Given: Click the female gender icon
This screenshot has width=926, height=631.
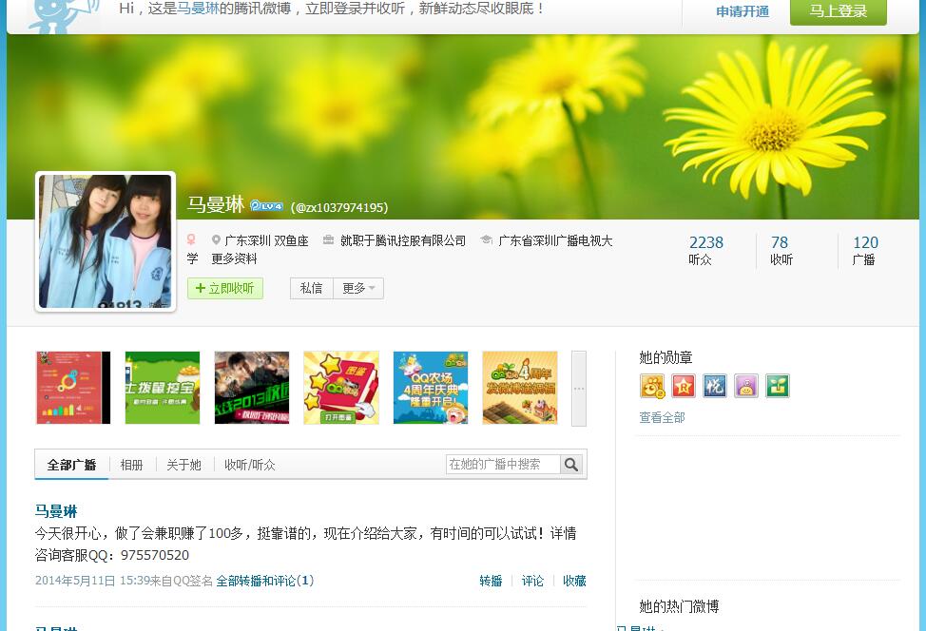Looking at the screenshot, I should click(191, 239).
